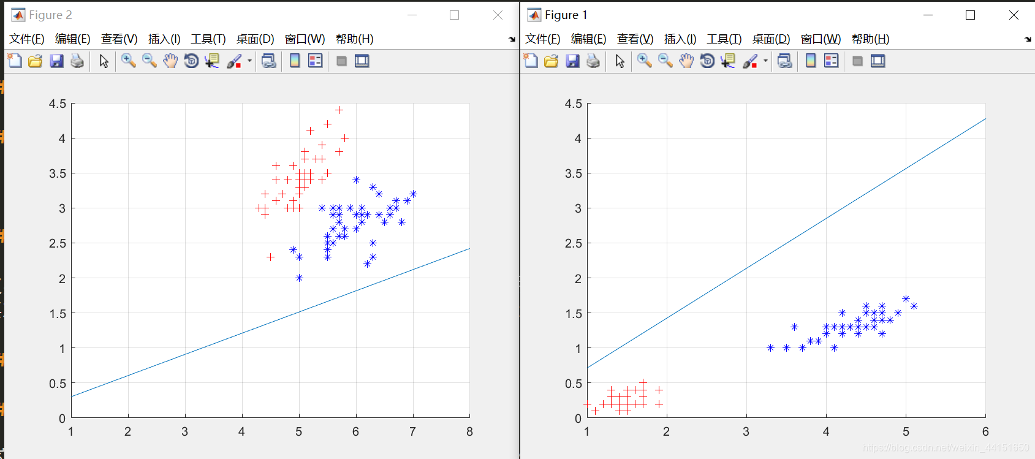Close the Figure 2 window
Screen dimensions: 1035x459
[498, 15]
